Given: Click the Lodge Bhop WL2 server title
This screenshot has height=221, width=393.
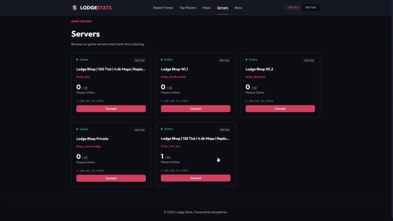Looking at the screenshot, I should 259,69.
